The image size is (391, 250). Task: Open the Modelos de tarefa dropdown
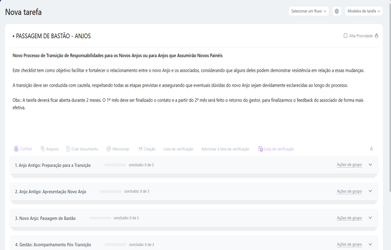pyautogui.click(x=364, y=11)
